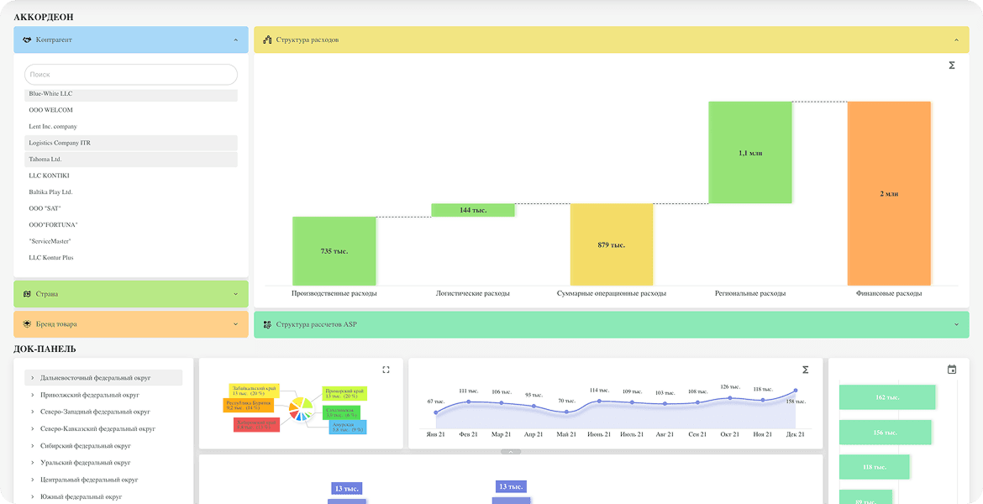Expand the Бренд товара accordion section

point(236,324)
